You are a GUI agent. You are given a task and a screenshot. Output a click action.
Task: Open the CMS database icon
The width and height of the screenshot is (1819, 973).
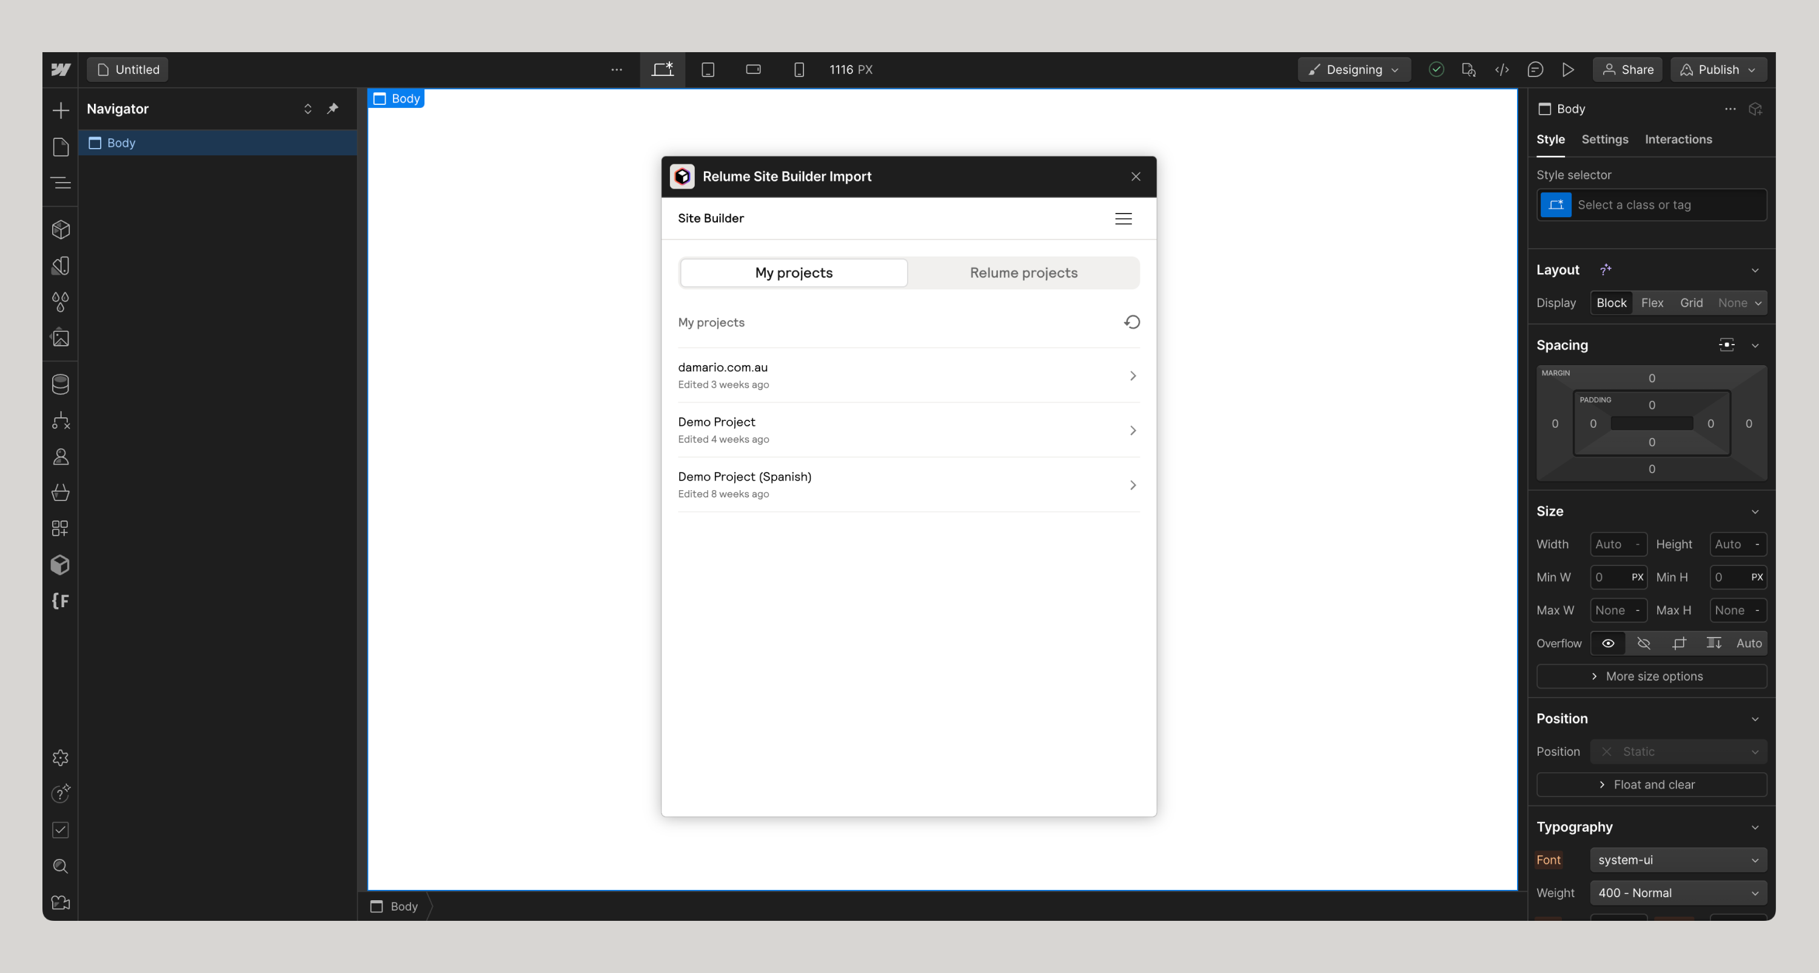point(61,385)
